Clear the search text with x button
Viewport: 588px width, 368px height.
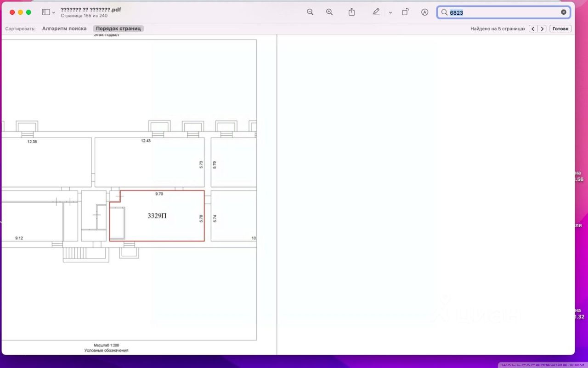pos(564,12)
